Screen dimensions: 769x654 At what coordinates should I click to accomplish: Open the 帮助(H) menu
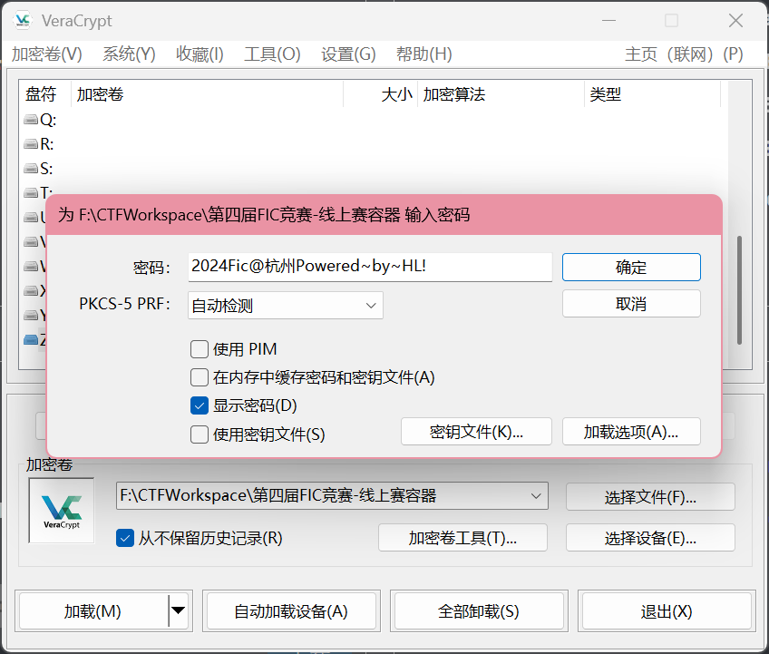click(424, 54)
